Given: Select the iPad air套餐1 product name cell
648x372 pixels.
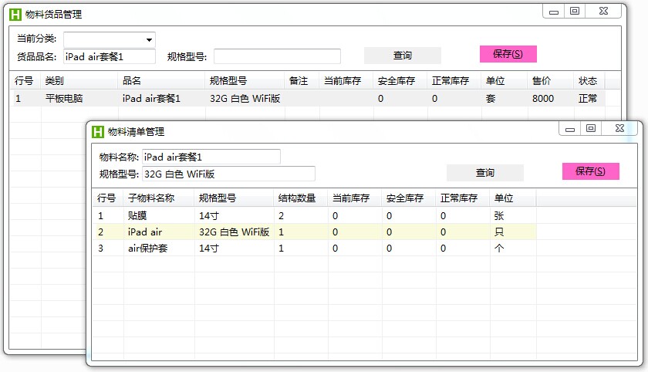Looking at the screenshot, I should tap(161, 98).
